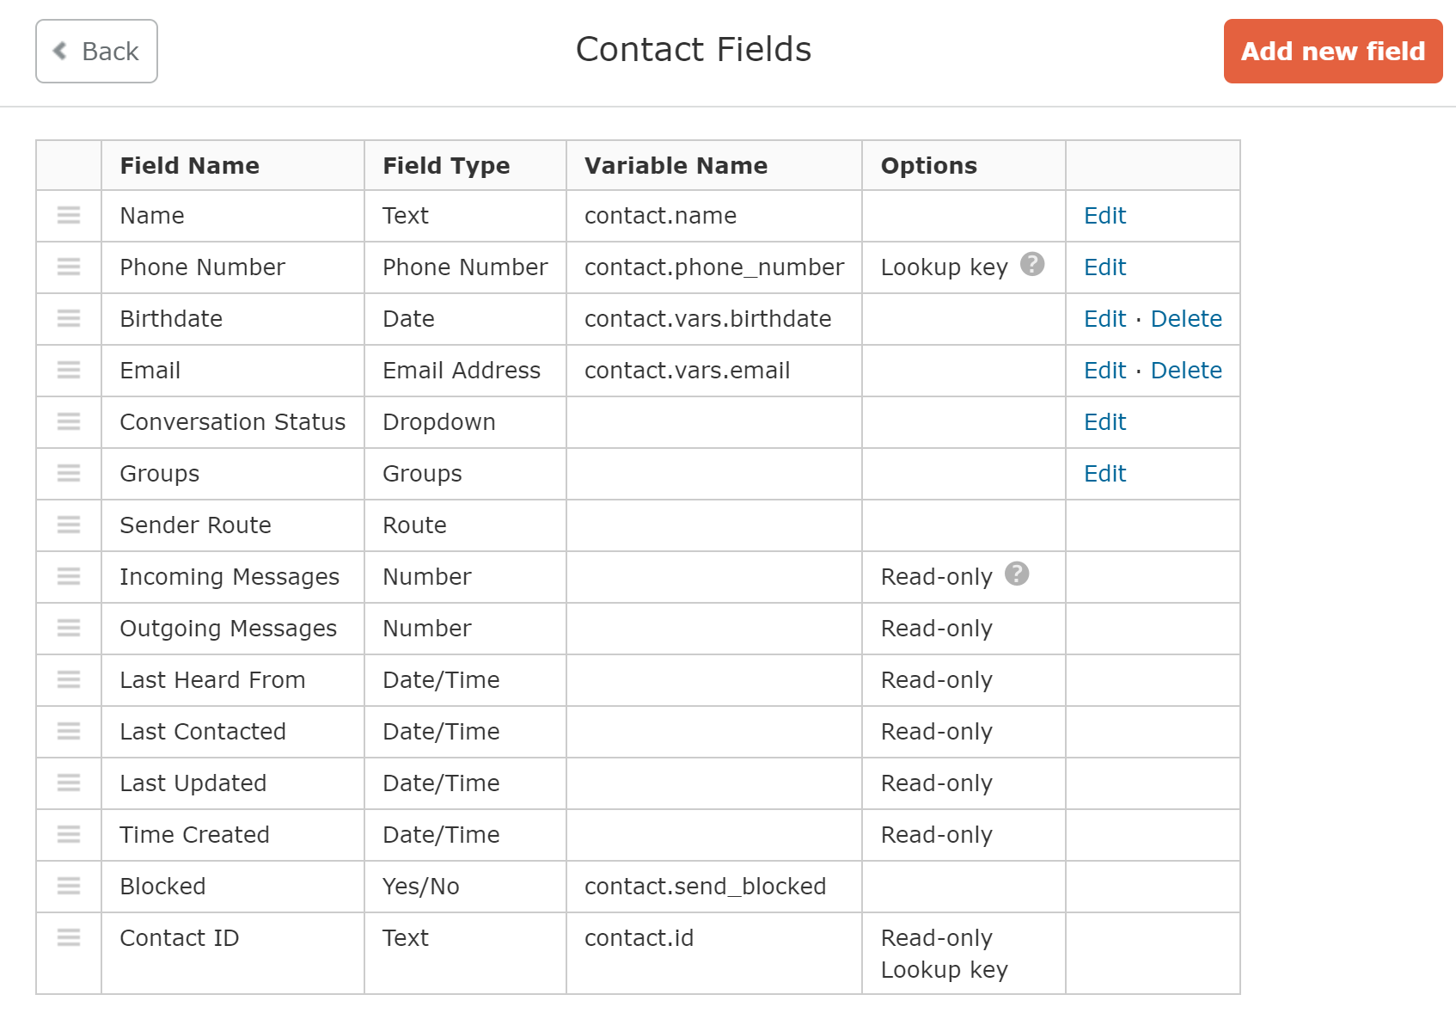Go back using the Back button
The image size is (1456, 1013).
pyautogui.click(x=96, y=52)
